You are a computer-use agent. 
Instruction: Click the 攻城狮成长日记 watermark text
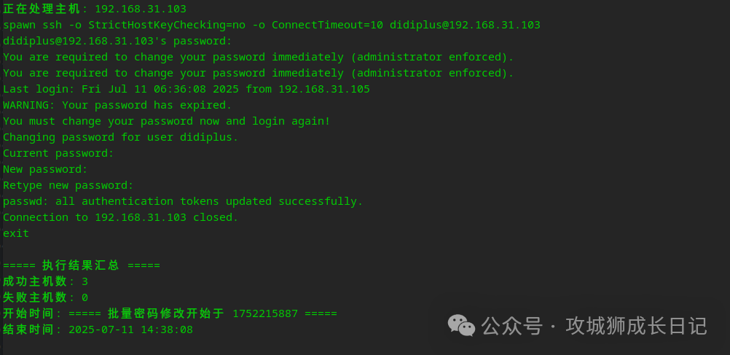pyautogui.click(x=636, y=326)
